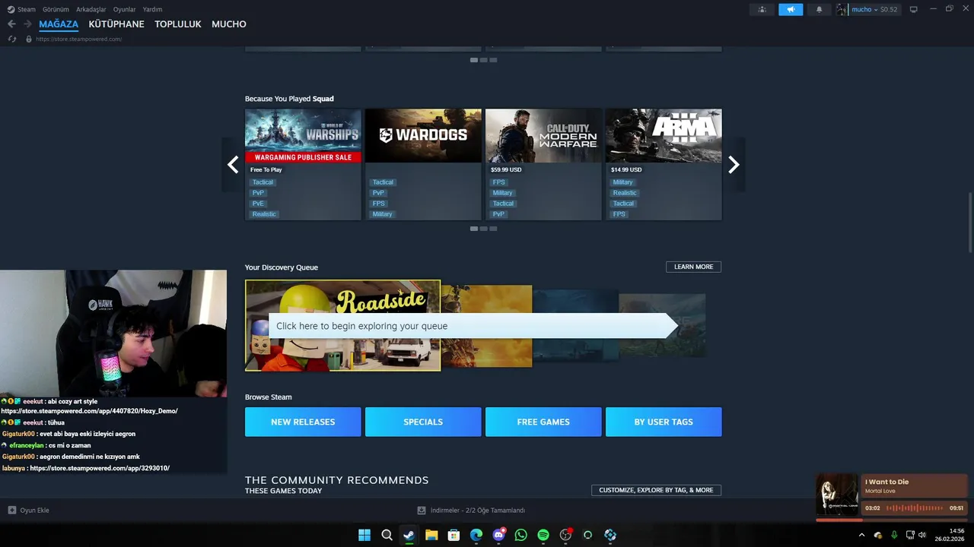Open File Explorer from the taskbar
This screenshot has height=547, width=974.
[x=431, y=535]
